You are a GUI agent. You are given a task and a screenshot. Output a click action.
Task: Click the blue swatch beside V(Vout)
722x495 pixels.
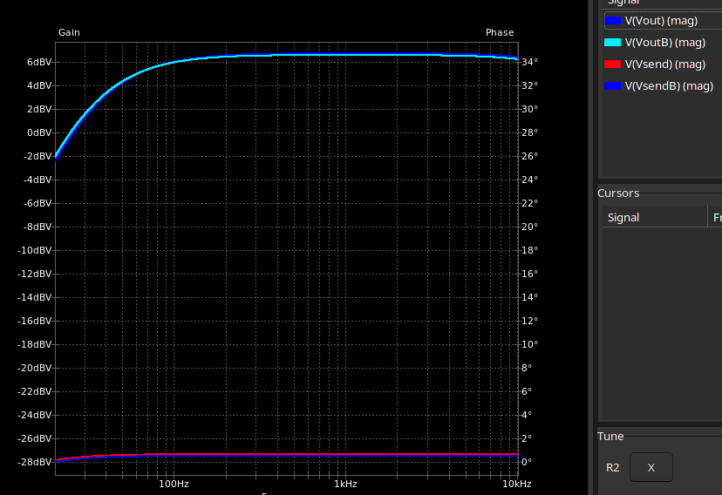click(x=612, y=21)
